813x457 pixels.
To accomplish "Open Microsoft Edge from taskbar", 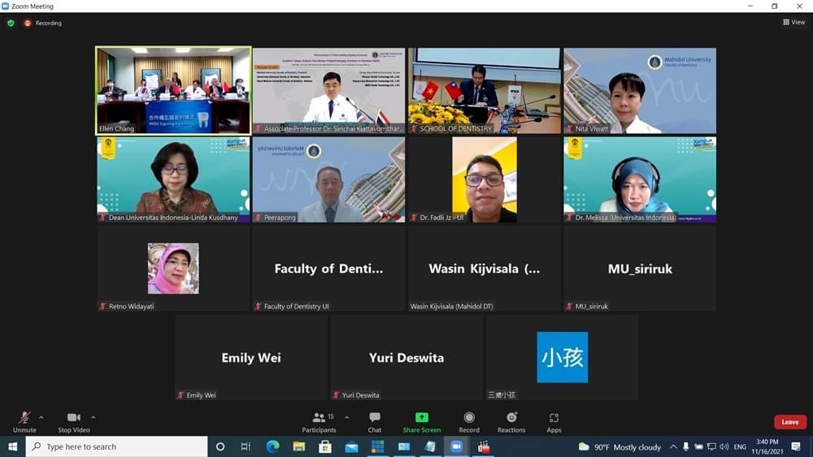I will point(272,446).
